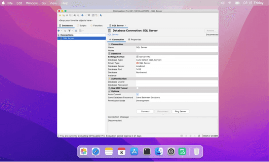Viewport: 269px width, 162px height.
Task: Toggle the Use SSH Tunnel checkbox
Action: (x=138, y=88)
